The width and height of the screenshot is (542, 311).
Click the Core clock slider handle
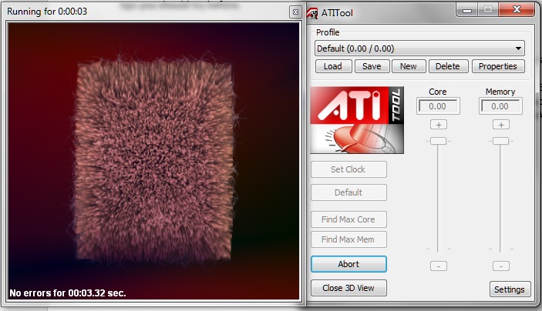[x=438, y=141]
